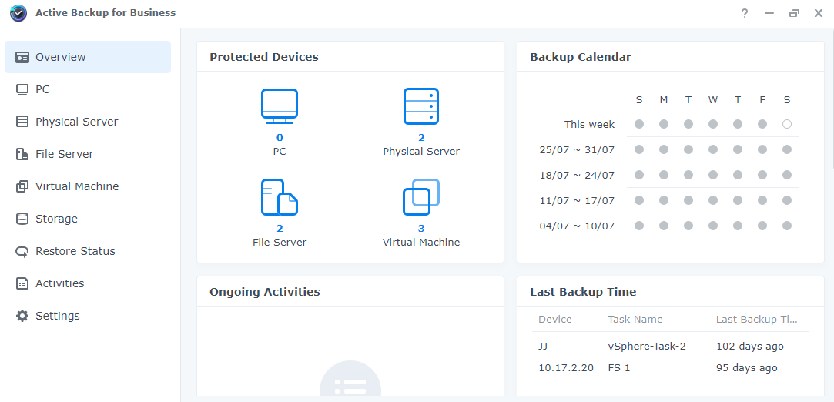Select the JJ device entry
Viewport: 834px width, 402px height.
tap(543, 347)
